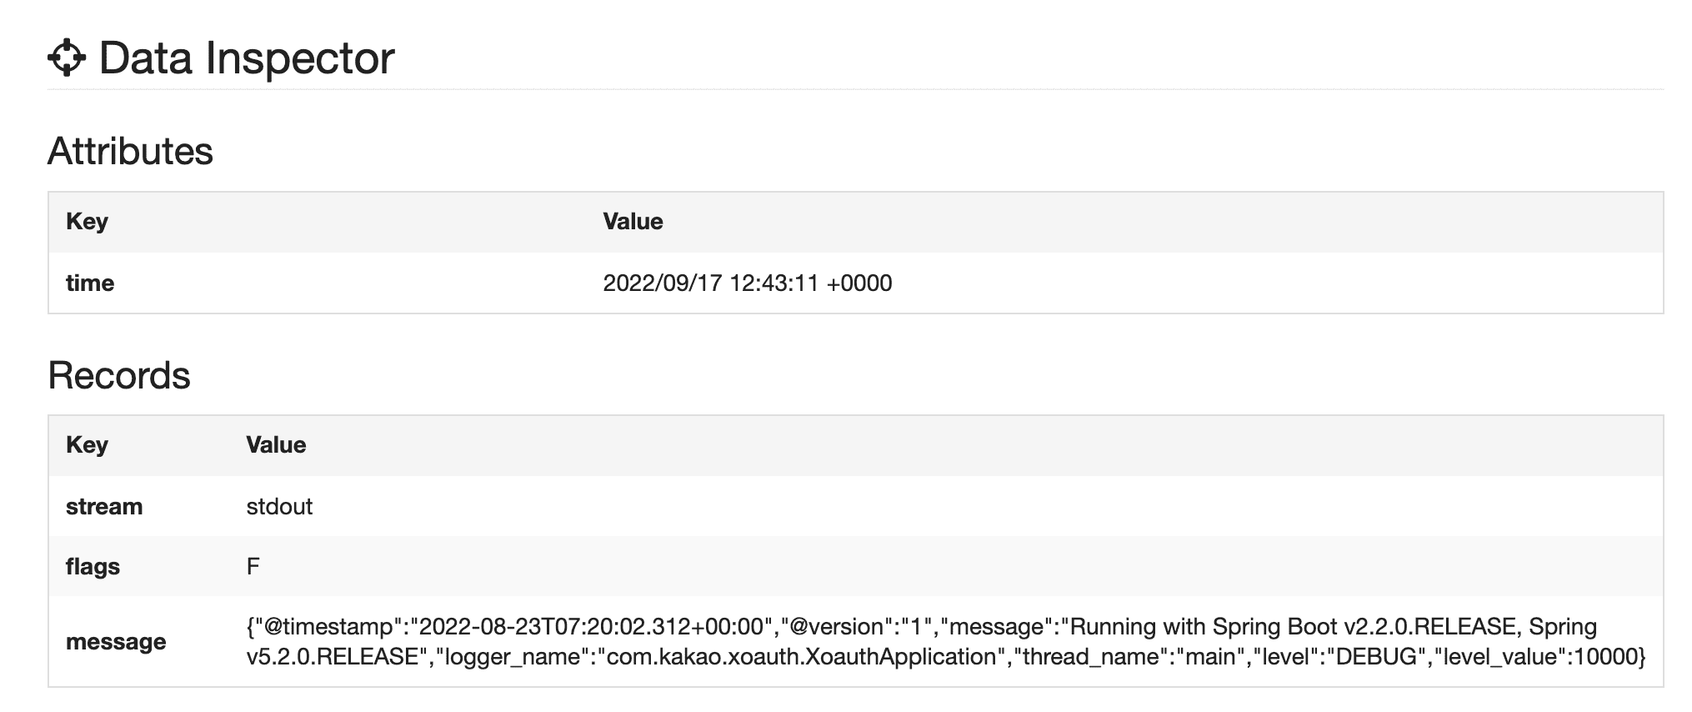Screen dimensions: 1692x712
Task: Select the Records section heading
Action: [119, 376]
